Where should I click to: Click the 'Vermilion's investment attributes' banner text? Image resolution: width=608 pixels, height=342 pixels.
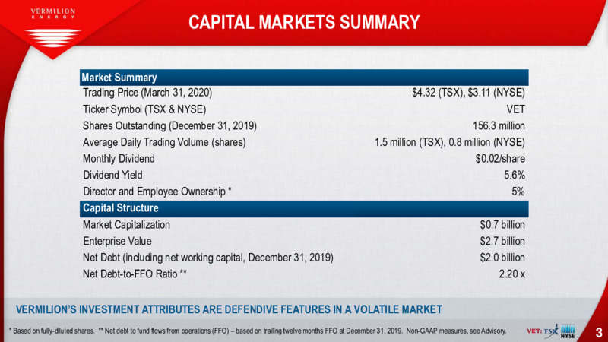click(229, 309)
